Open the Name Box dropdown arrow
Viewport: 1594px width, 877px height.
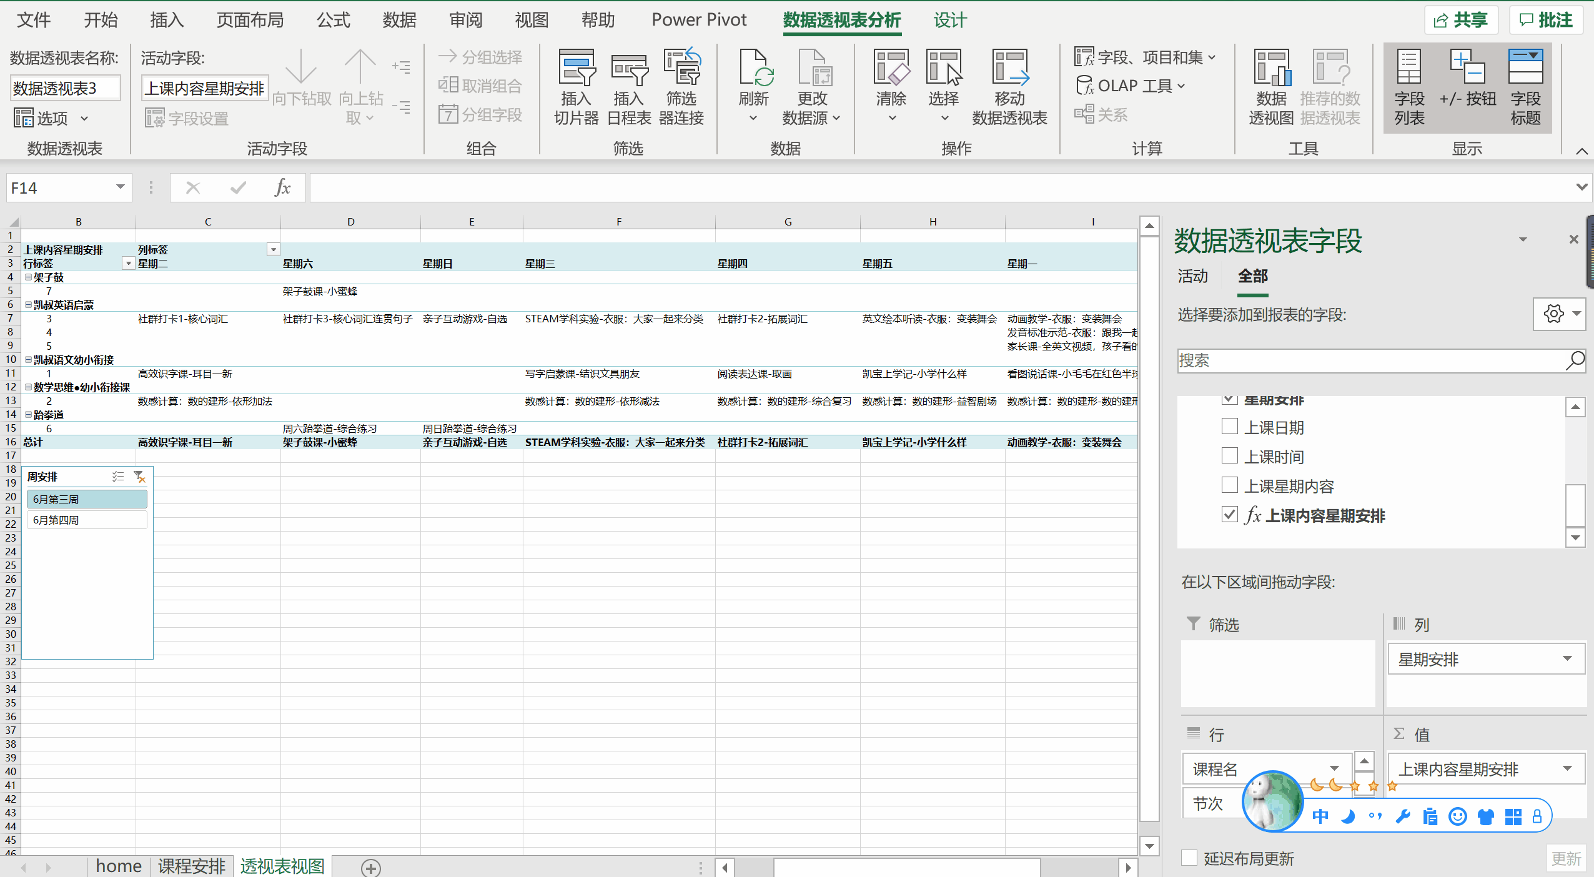point(120,187)
